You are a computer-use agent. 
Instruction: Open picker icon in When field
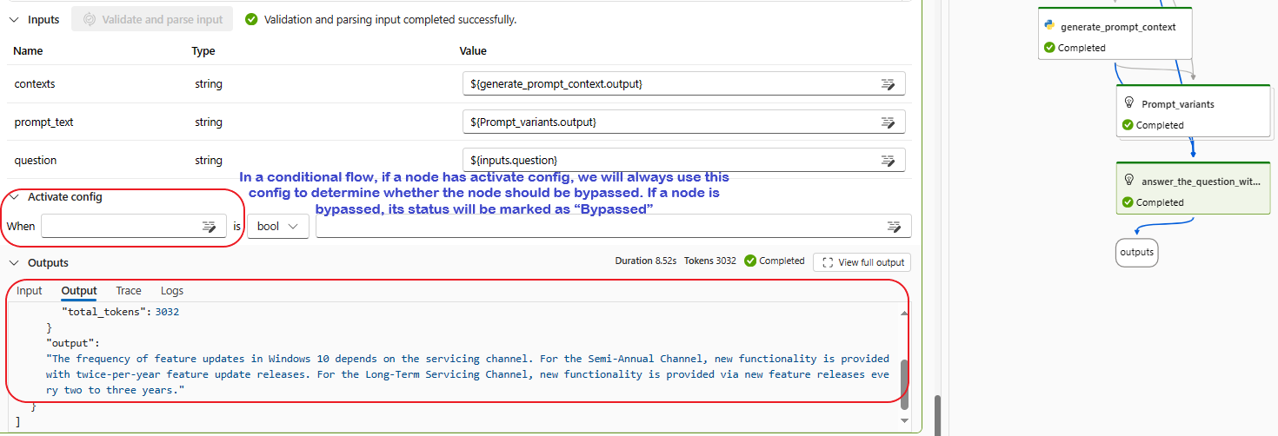coord(209,227)
